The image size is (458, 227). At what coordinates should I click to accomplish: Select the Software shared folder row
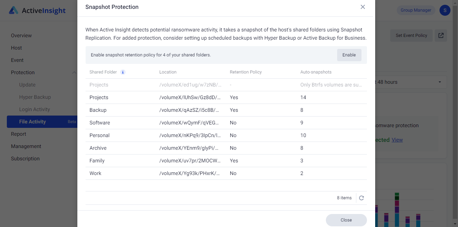point(226,123)
